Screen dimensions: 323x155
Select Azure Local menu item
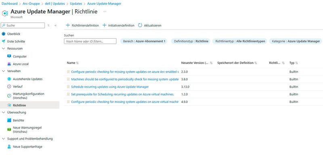click(x=21, y=64)
